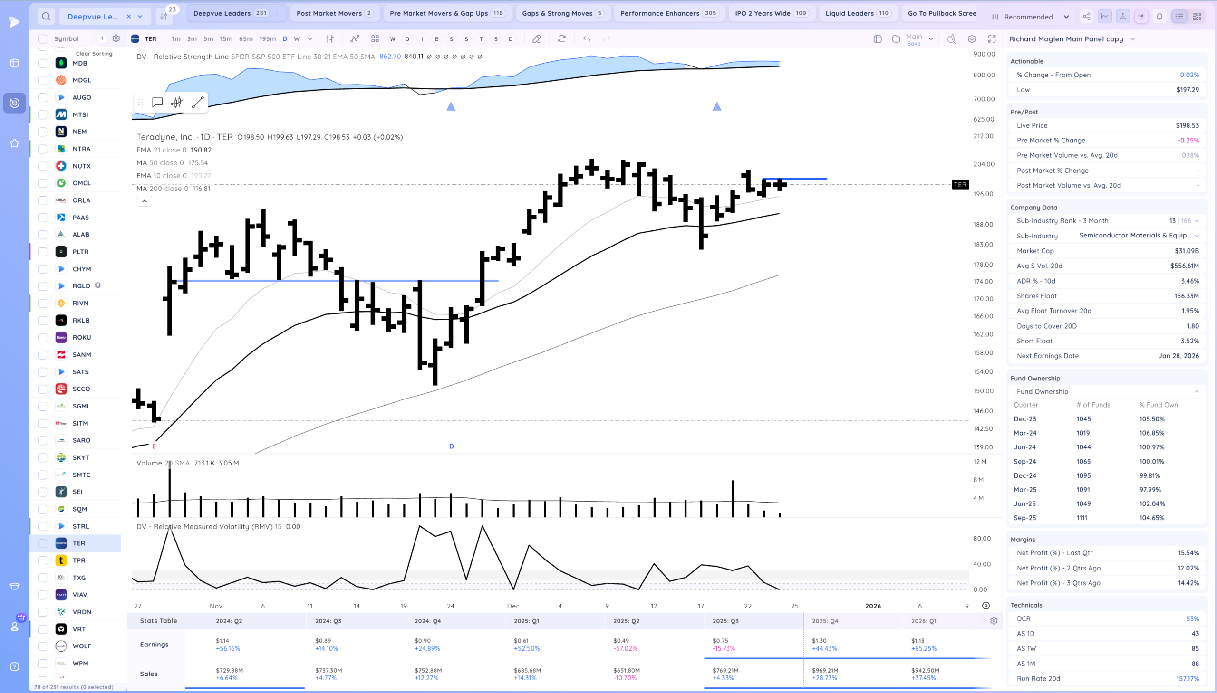The width and height of the screenshot is (1217, 693).
Task: Expand Richard Moglen Main Panel dropdown
Action: [1133, 39]
